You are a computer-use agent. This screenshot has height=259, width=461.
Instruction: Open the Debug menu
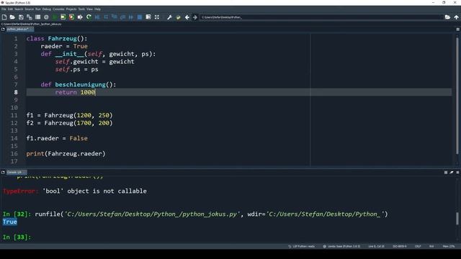tap(47, 9)
